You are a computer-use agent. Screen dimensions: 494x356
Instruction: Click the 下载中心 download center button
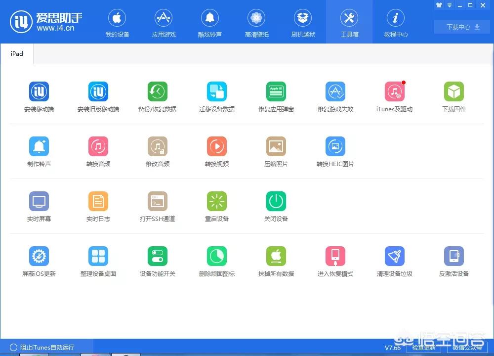click(463, 27)
